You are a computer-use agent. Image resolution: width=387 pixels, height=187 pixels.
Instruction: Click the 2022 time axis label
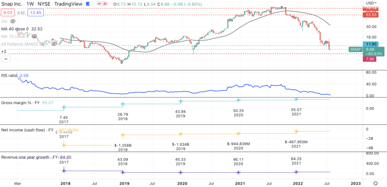[x=297, y=183]
